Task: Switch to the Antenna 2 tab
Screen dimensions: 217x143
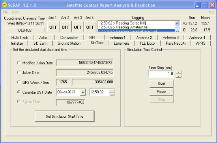Action: pos(144,38)
